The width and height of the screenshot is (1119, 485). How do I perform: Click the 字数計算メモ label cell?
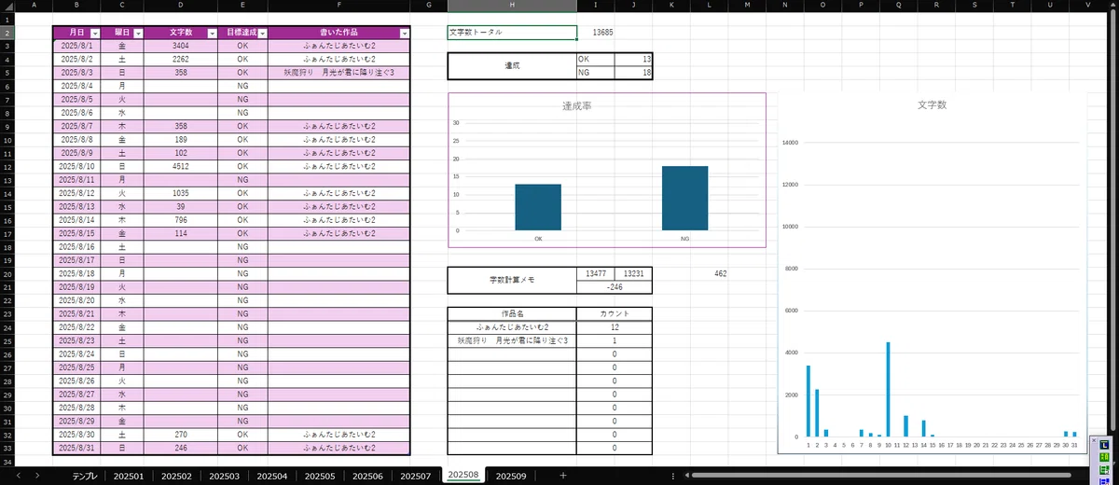coord(512,280)
